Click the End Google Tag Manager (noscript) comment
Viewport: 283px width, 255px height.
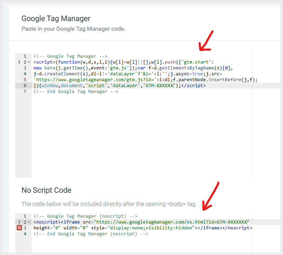pyautogui.click(x=91, y=234)
